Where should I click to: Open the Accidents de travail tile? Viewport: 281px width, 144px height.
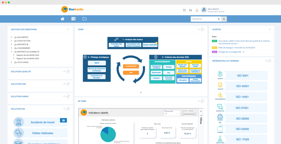pyautogui.click(x=43, y=122)
